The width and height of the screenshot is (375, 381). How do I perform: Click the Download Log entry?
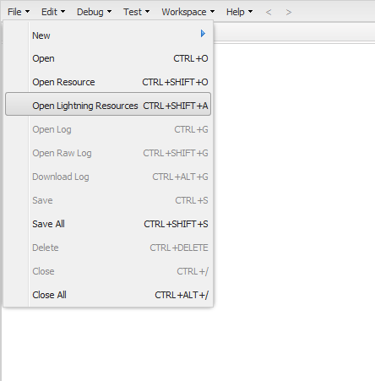click(x=108, y=177)
